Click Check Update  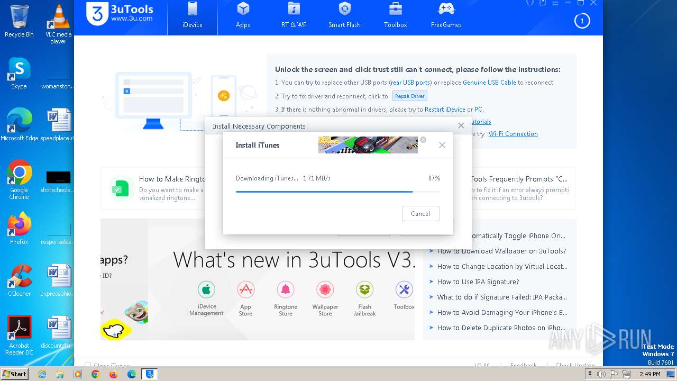tap(575, 366)
